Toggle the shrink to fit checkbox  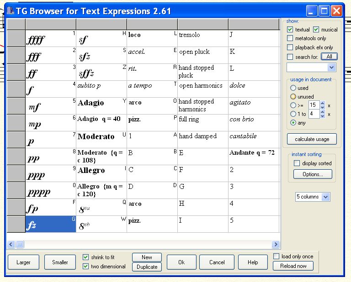coord(86,257)
